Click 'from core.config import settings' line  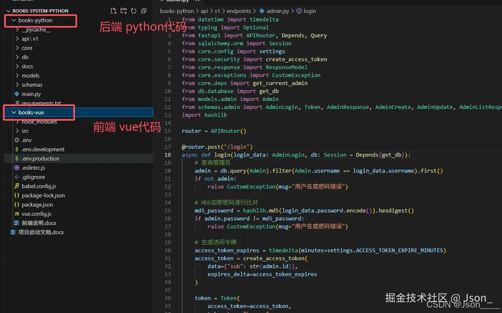[233, 51]
